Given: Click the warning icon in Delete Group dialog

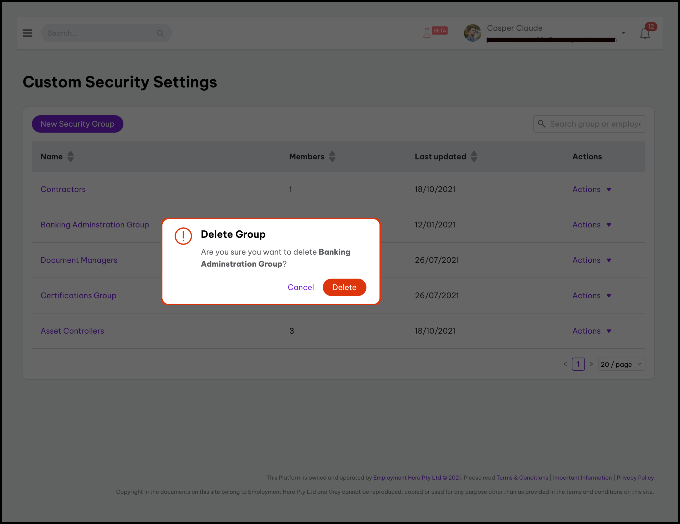Looking at the screenshot, I should point(183,236).
